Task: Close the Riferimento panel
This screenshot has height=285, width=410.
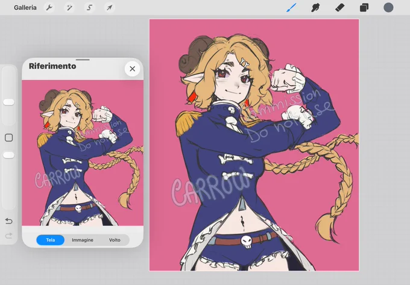Action: pos(132,69)
